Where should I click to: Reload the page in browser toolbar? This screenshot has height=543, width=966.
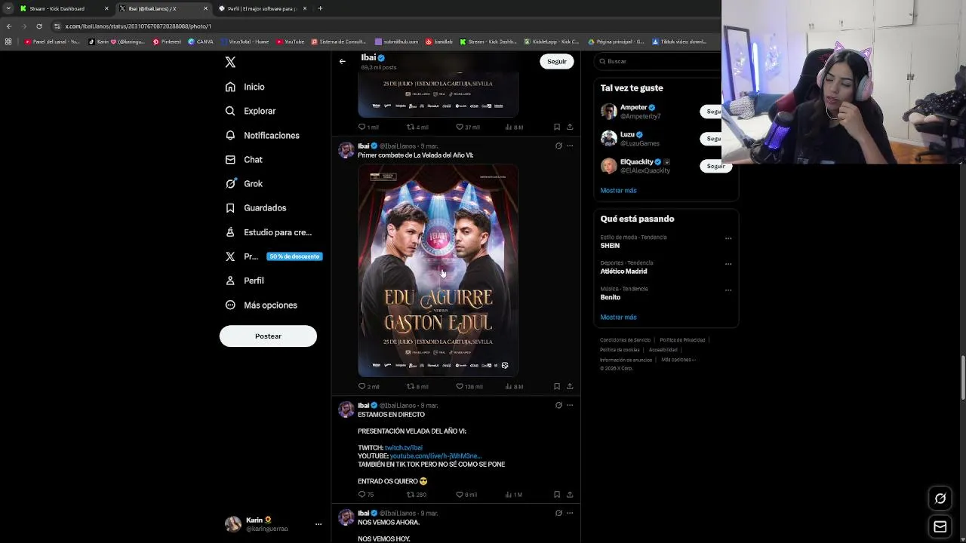coord(39,26)
